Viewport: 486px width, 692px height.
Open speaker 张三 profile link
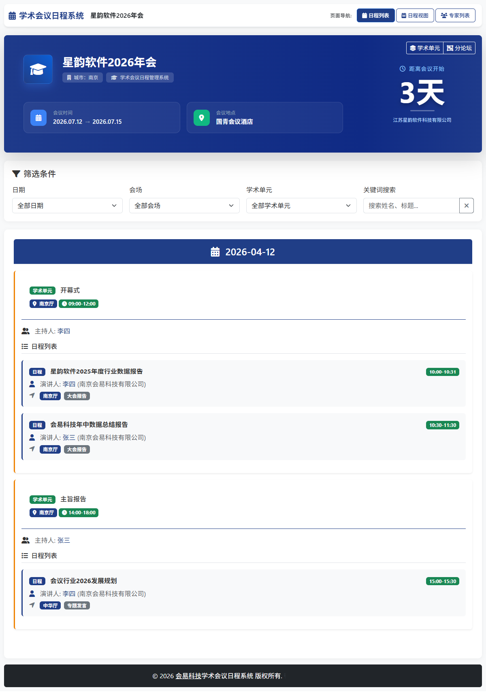[x=69, y=437]
